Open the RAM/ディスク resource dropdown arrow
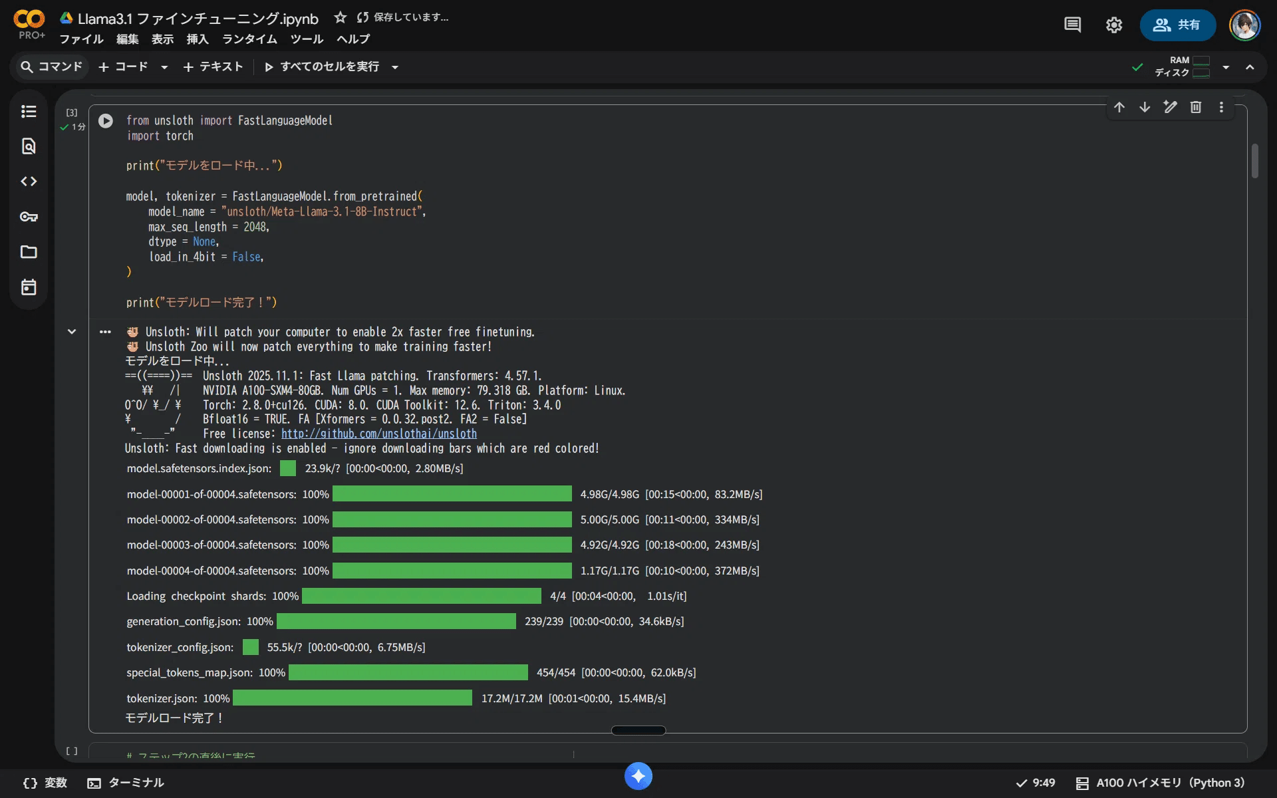This screenshot has height=798, width=1277. tap(1226, 67)
